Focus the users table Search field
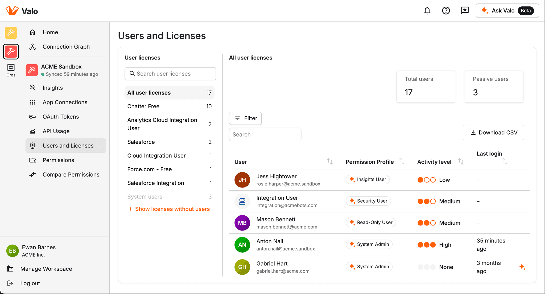Screen dimensions: 545x294 (x=265, y=134)
